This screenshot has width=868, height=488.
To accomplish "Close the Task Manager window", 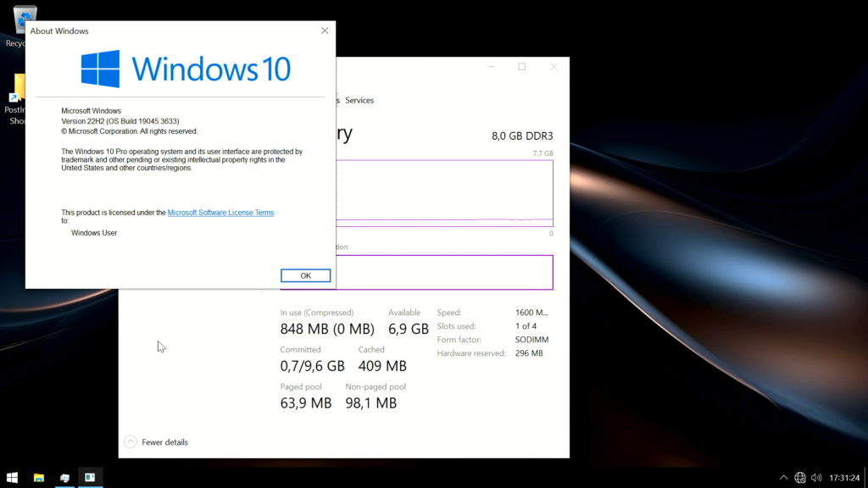I will 554,67.
